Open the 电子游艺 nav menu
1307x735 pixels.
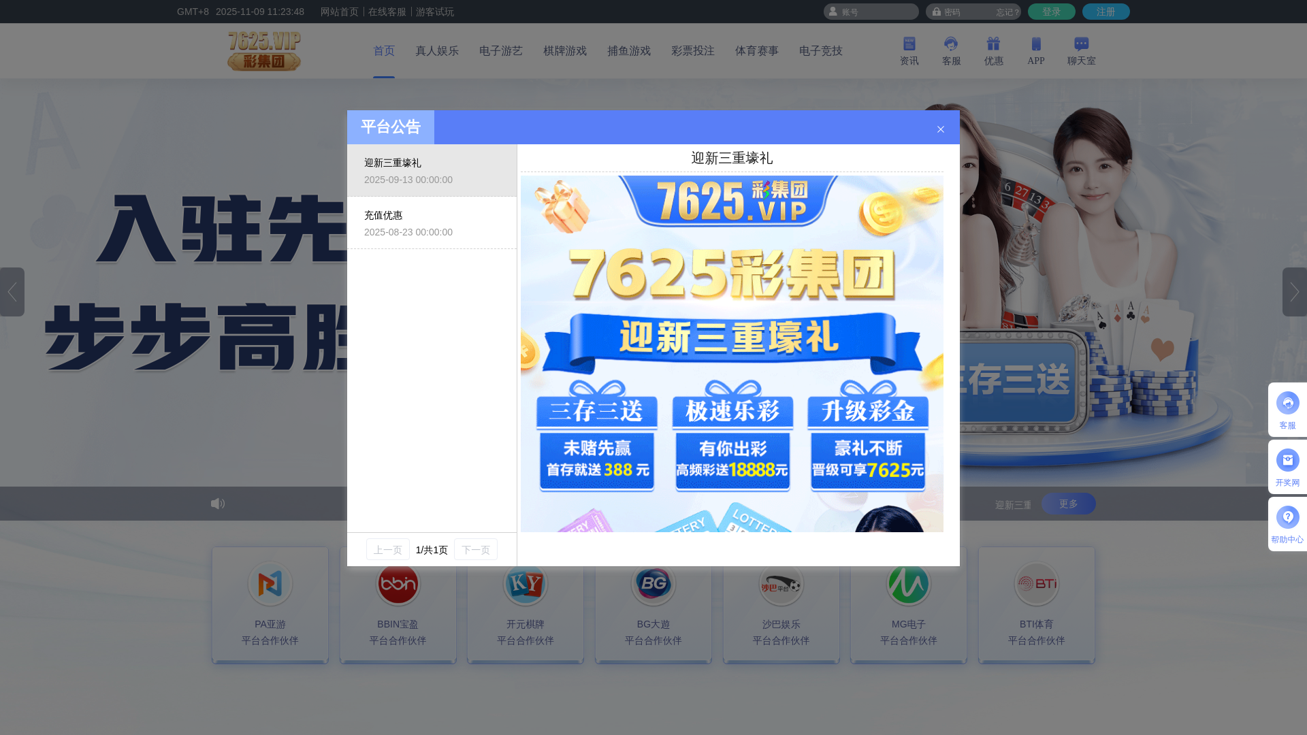click(x=501, y=51)
